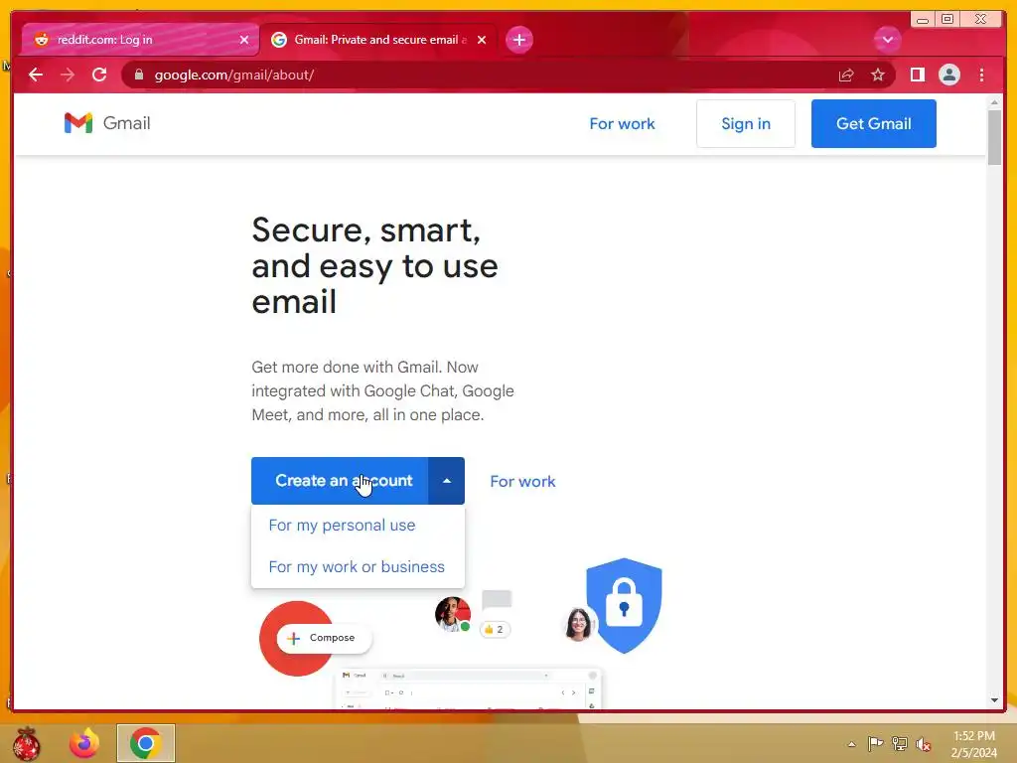
Task: Go back with the browser back arrow
Action: click(36, 75)
